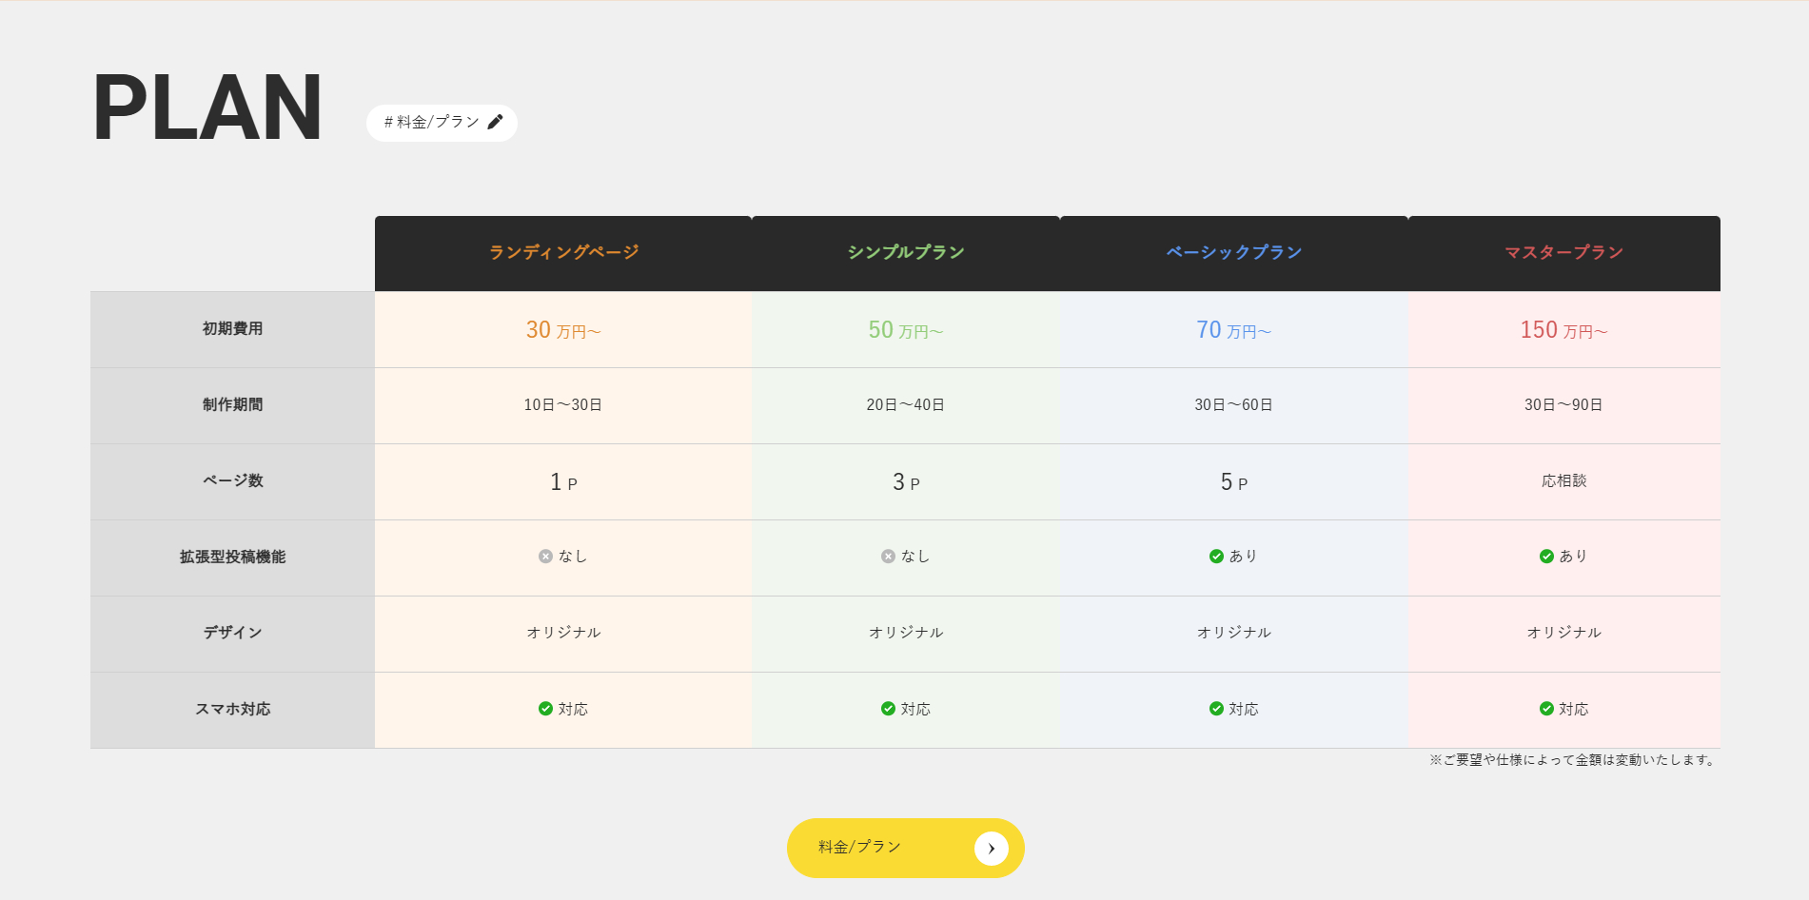The width and height of the screenshot is (1809, 900).
Task: Click オリジナル in the ランディングページ column
Action: [563, 633]
